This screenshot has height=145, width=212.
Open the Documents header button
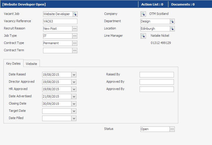(183, 4)
